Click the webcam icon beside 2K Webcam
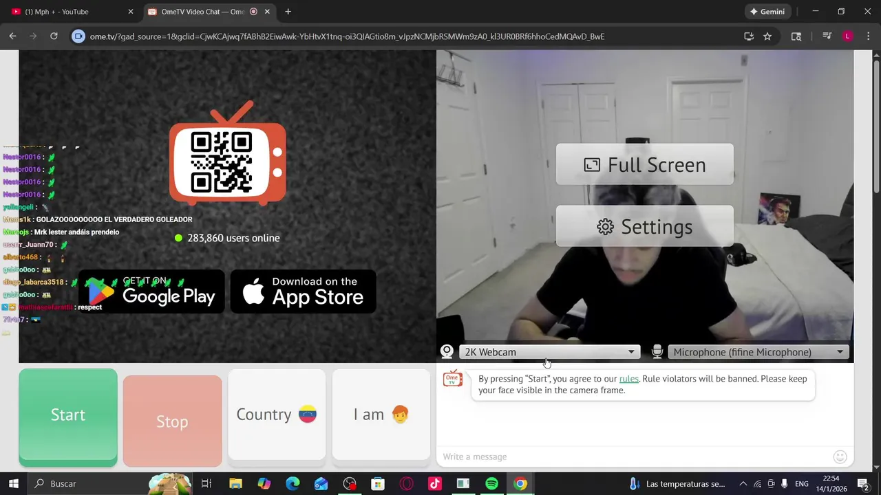The image size is (881, 495). (447, 352)
